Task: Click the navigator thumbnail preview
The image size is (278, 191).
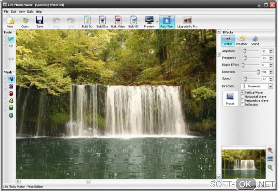Action: tap(243, 163)
